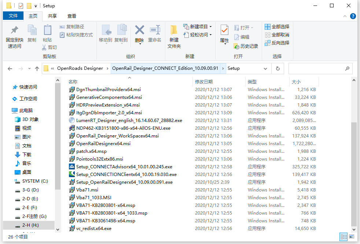Click the Delete (删除) red X icon
The width and height of the screenshot is (360, 244).
pos(140,30)
